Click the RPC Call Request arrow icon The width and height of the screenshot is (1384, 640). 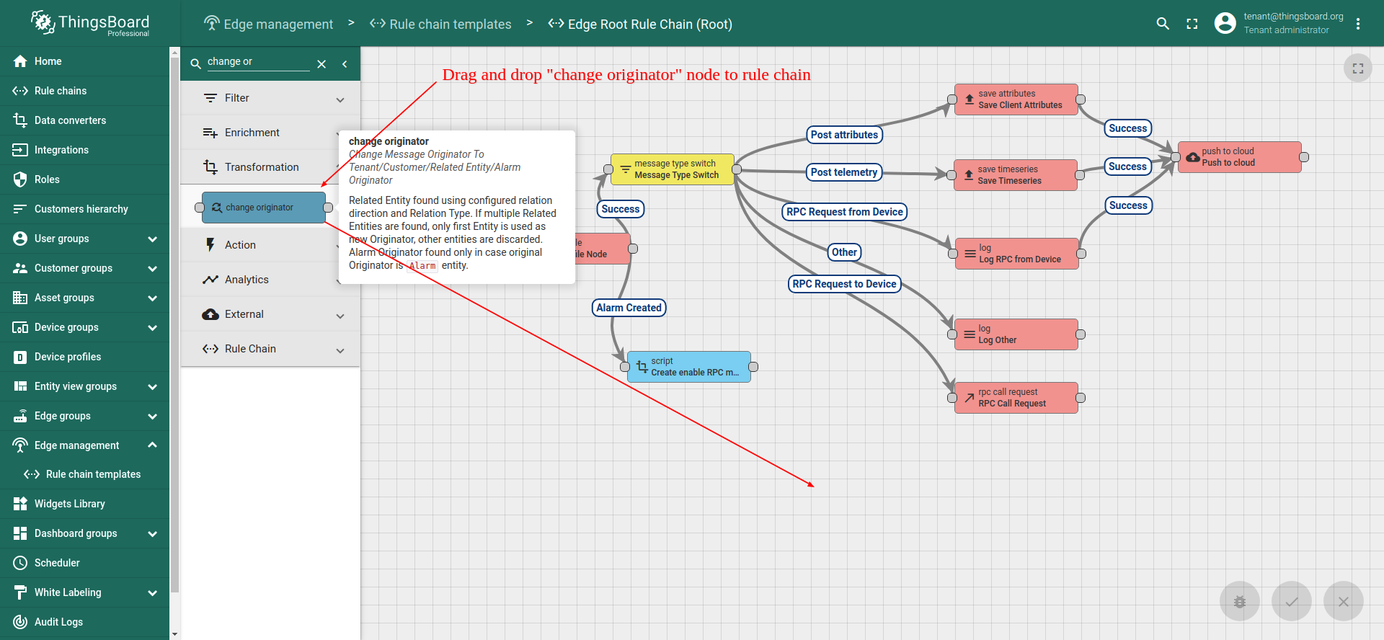pyautogui.click(x=970, y=398)
